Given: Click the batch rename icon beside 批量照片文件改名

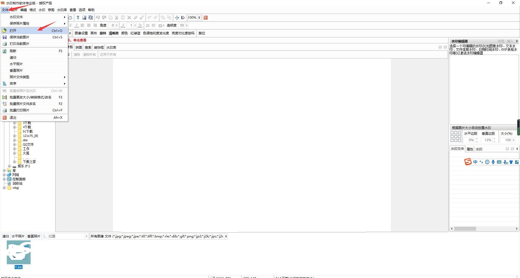Looking at the screenshot, I should tap(5, 104).
